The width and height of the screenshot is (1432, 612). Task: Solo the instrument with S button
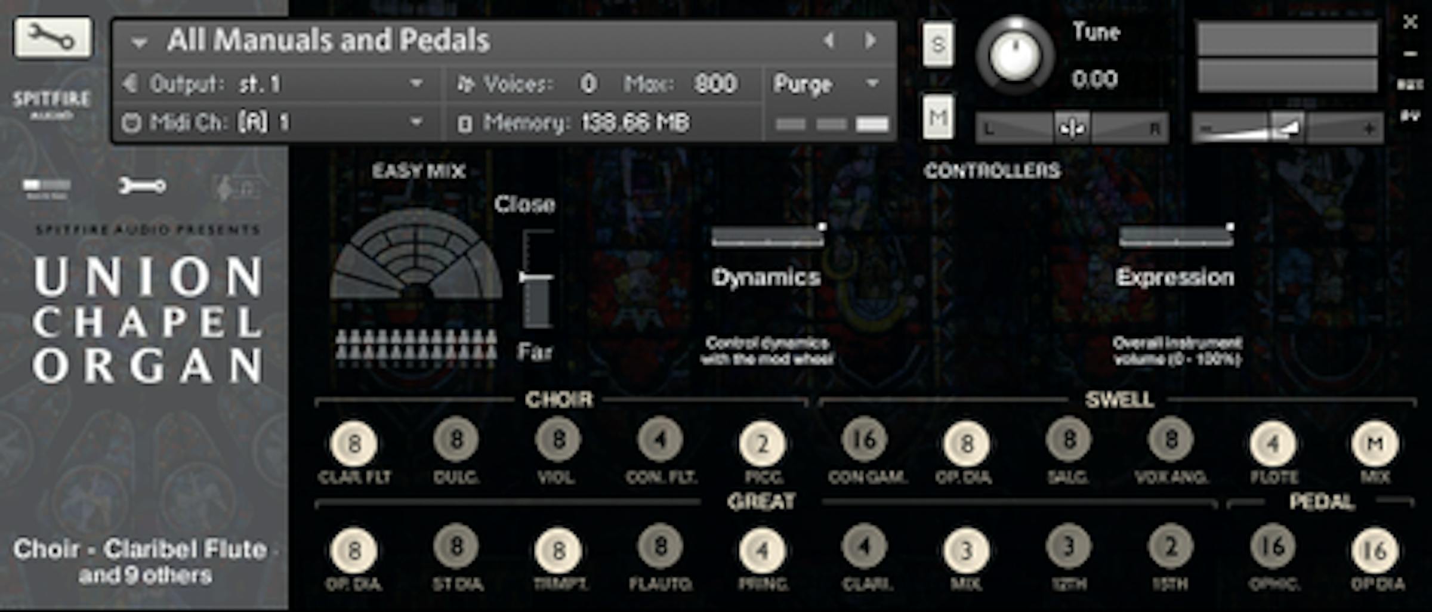(938, 45)
